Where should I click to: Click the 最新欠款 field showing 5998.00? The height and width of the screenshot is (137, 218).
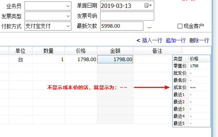tap(122, 26)
